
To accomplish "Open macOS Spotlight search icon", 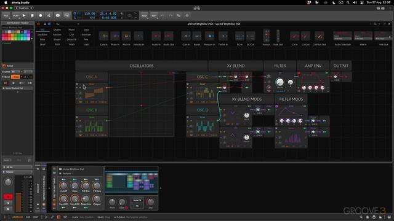I will pyautogui.click(x=348, y=2).
